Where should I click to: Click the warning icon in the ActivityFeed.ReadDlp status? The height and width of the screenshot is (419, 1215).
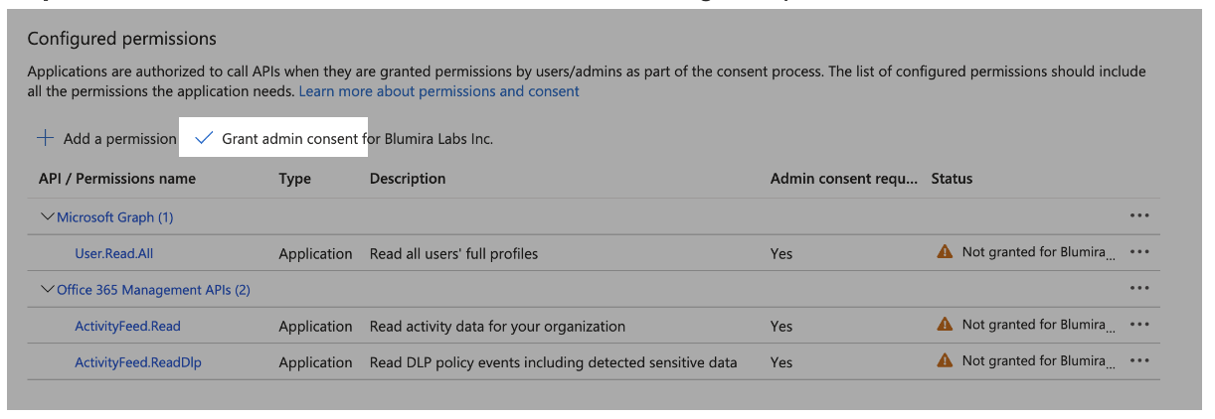point(945,360)
